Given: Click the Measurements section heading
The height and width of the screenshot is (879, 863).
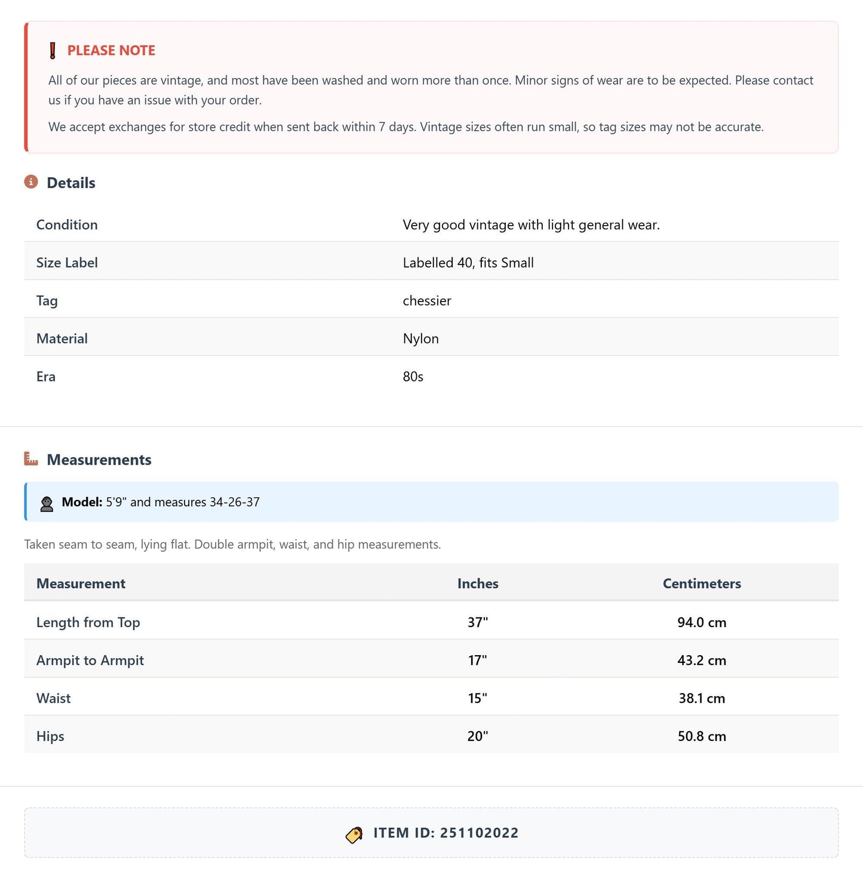Looking at the screenshot, I should [x=99, y=460].
